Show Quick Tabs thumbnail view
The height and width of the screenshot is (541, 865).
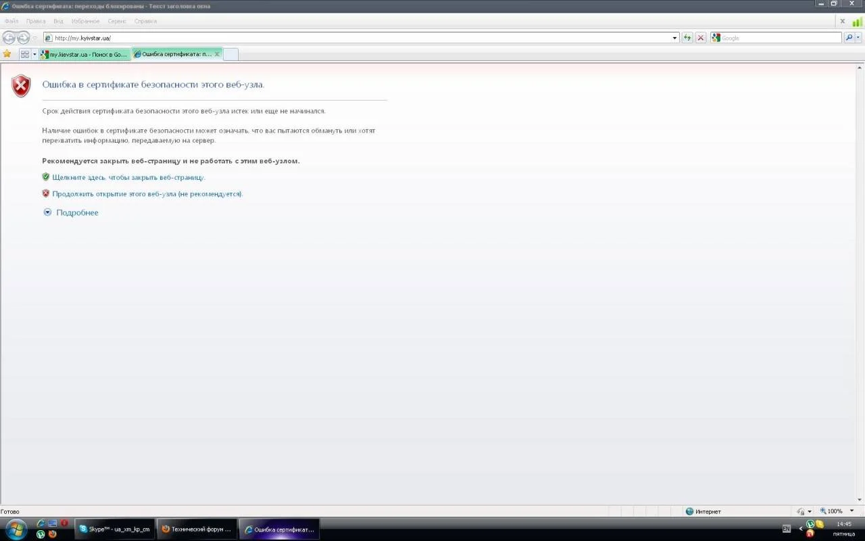[x=25, y=54]
